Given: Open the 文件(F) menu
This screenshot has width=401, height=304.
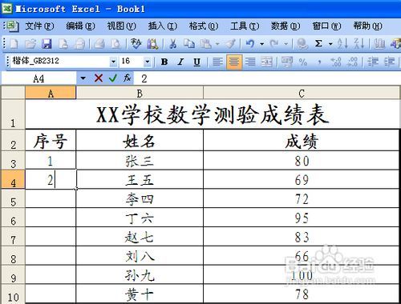Looking at the screenshot, I should [39, 26].
